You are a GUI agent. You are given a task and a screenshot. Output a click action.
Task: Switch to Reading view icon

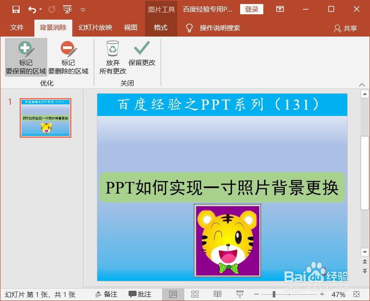(x=217, y=294)
